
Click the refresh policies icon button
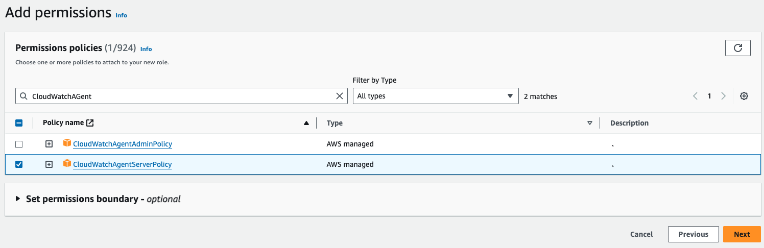[737, 48]
